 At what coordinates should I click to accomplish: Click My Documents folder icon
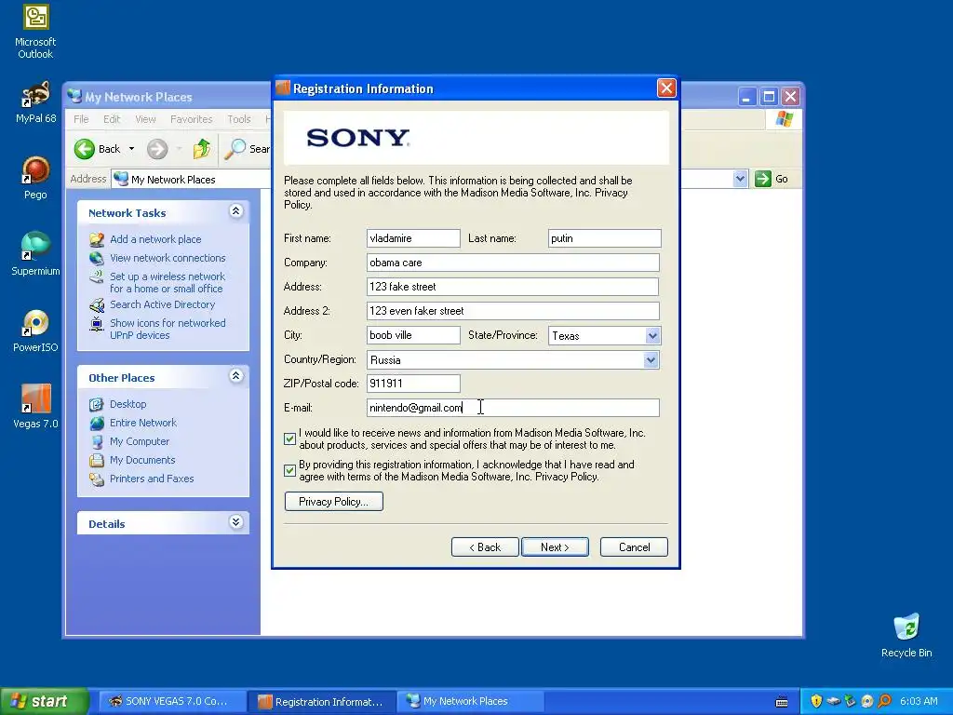coord(97,460)
